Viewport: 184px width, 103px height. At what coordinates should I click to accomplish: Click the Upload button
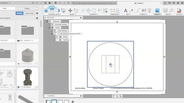[x=20, y=13]
